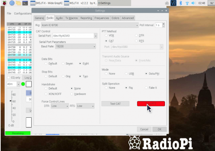Click the clock showing 02:48
This screenshot has height=151, width=215.
[202, 3]
